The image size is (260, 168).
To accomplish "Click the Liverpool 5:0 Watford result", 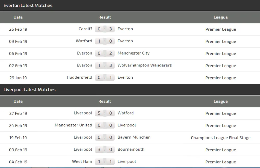I will point(105,113).
